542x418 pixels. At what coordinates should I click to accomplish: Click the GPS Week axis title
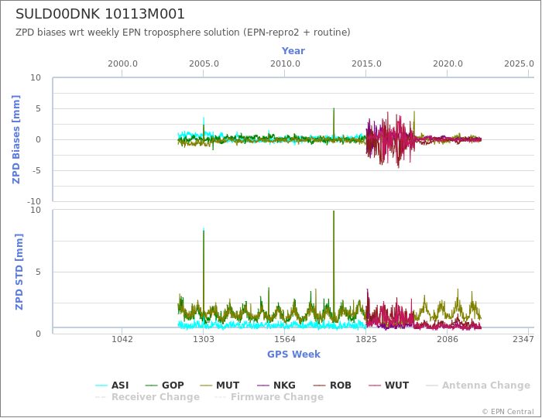click(293, 355)
